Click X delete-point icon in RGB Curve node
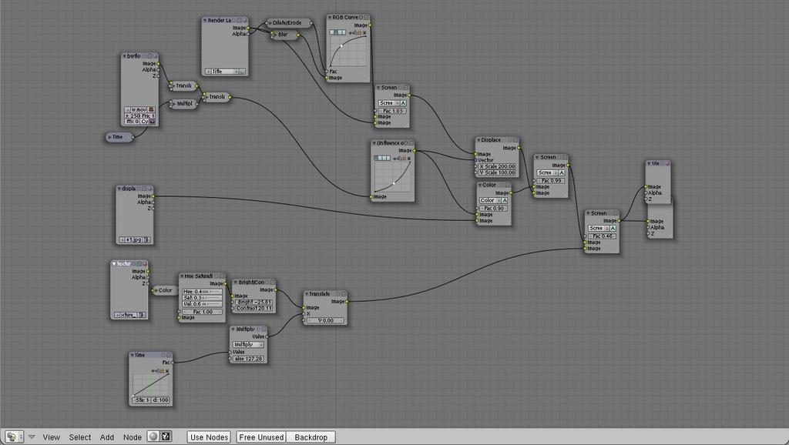Screen dimensions: 789x445 tap(364, 32)
